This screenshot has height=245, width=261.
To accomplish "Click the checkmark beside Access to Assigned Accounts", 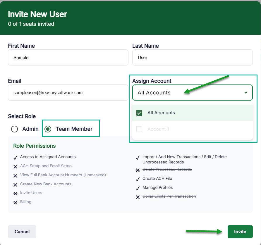I will point(15,158).
